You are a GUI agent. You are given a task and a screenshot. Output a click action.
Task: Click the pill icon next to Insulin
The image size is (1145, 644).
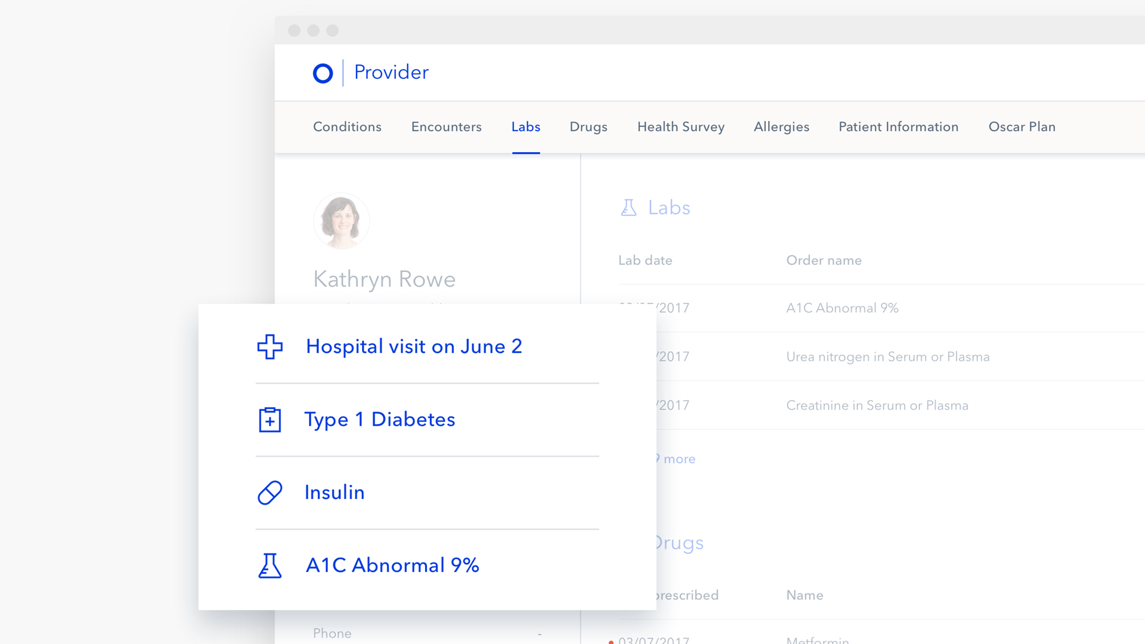click(270, 493)
